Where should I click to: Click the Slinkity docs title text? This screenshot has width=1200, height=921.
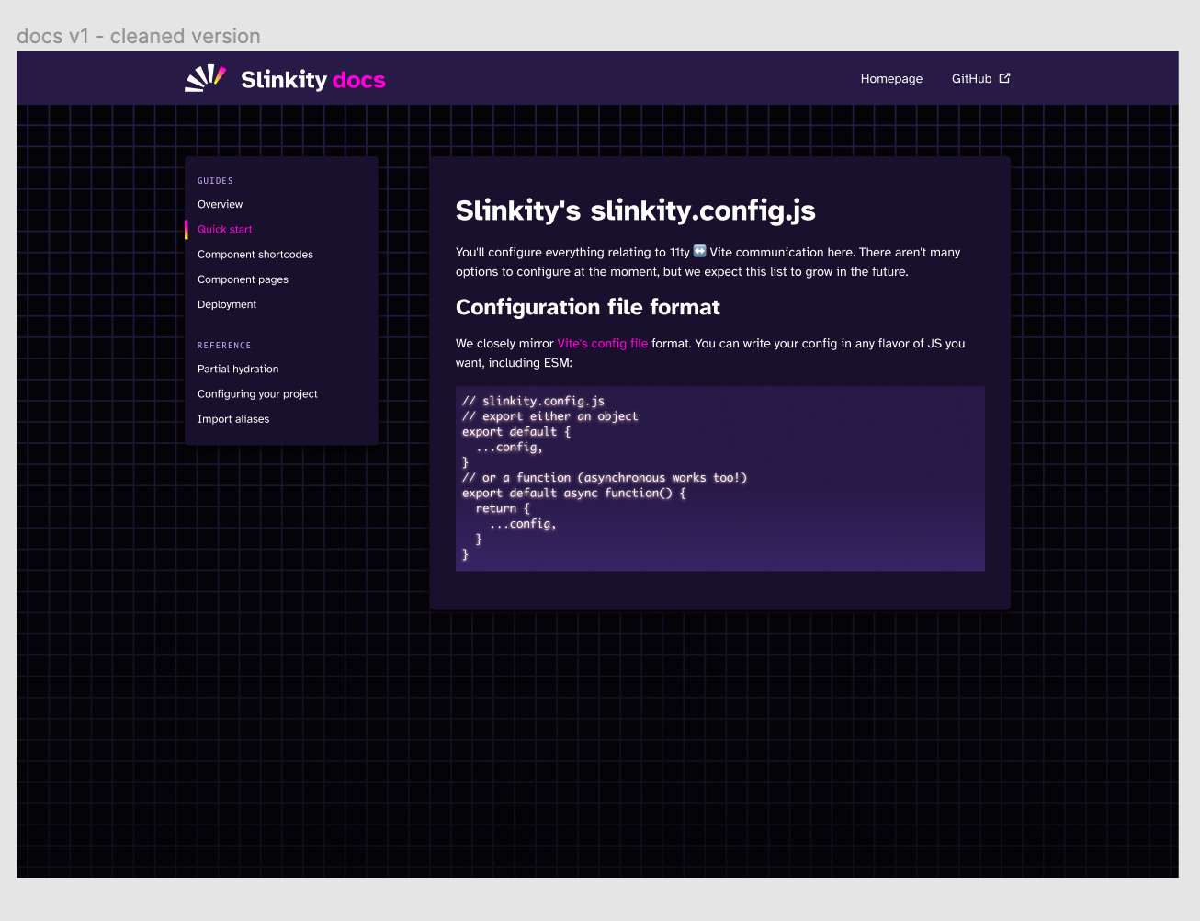313,80
